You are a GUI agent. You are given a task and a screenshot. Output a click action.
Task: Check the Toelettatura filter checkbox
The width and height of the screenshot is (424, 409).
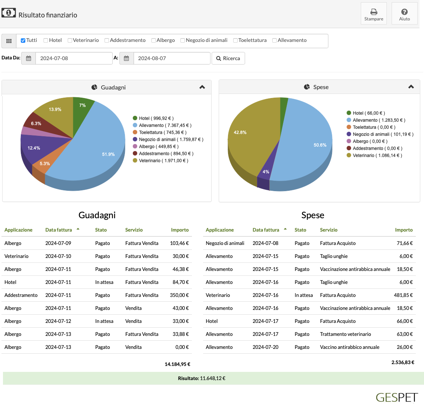click(235, 40)
